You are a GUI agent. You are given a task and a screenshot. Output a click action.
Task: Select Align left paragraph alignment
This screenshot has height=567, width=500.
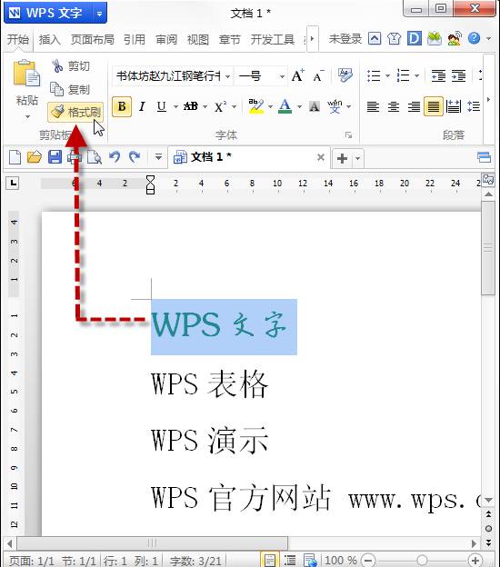point(373,106)
